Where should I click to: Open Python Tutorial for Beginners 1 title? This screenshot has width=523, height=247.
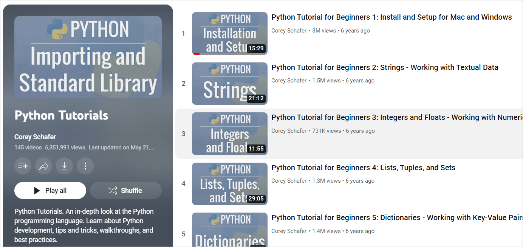pos(391,17)
